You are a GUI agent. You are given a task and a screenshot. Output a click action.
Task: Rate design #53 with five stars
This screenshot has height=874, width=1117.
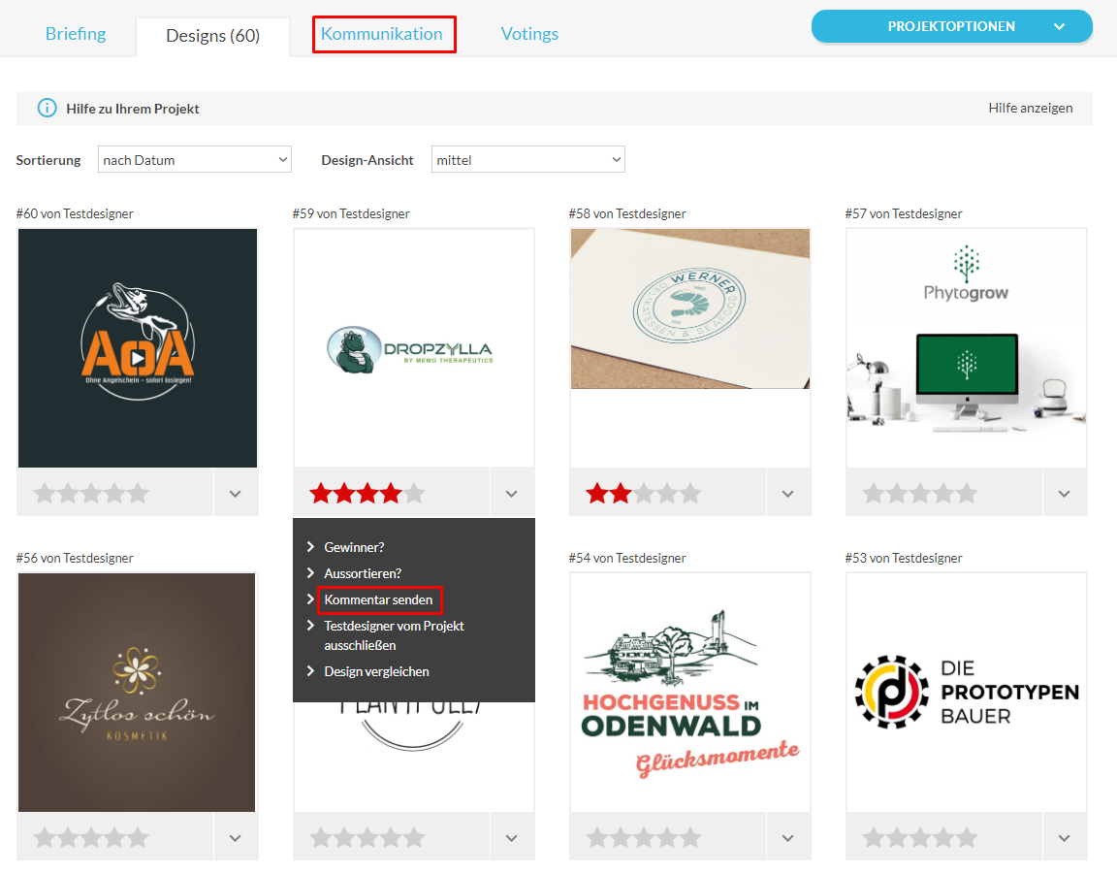968,838
